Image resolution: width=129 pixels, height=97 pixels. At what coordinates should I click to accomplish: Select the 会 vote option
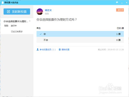[x=80, y=34]
